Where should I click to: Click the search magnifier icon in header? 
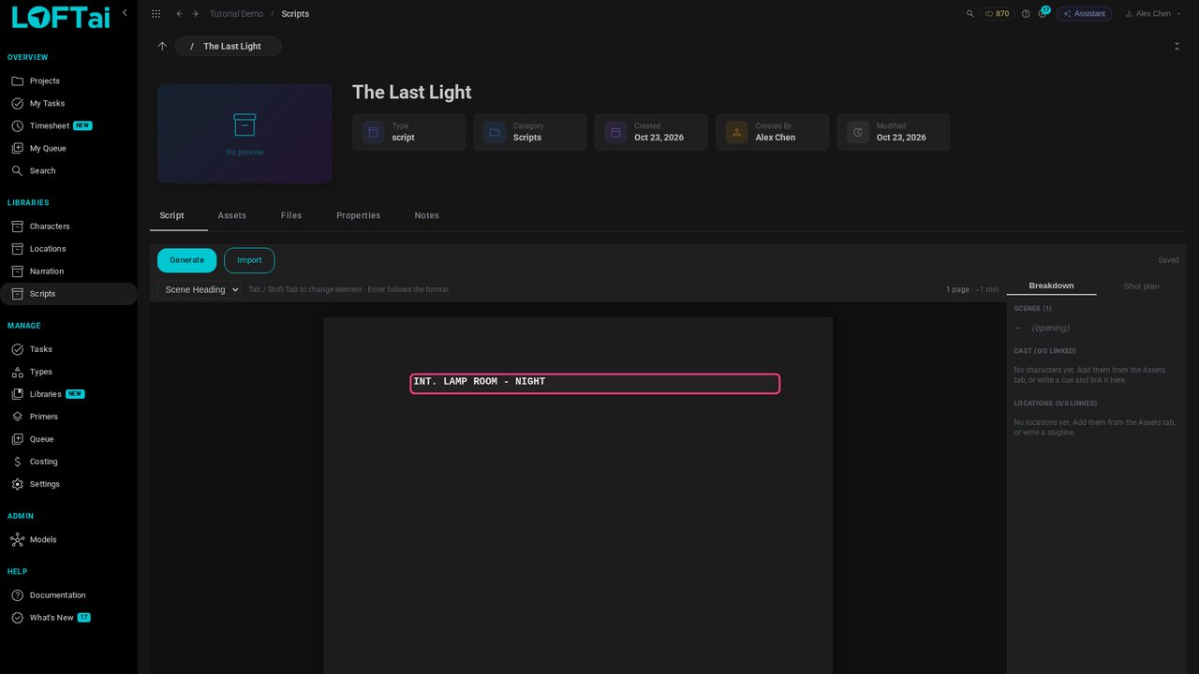point(970,14)
